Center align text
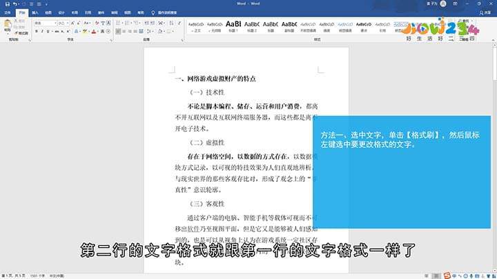497x279 pixels. (124, 31)
